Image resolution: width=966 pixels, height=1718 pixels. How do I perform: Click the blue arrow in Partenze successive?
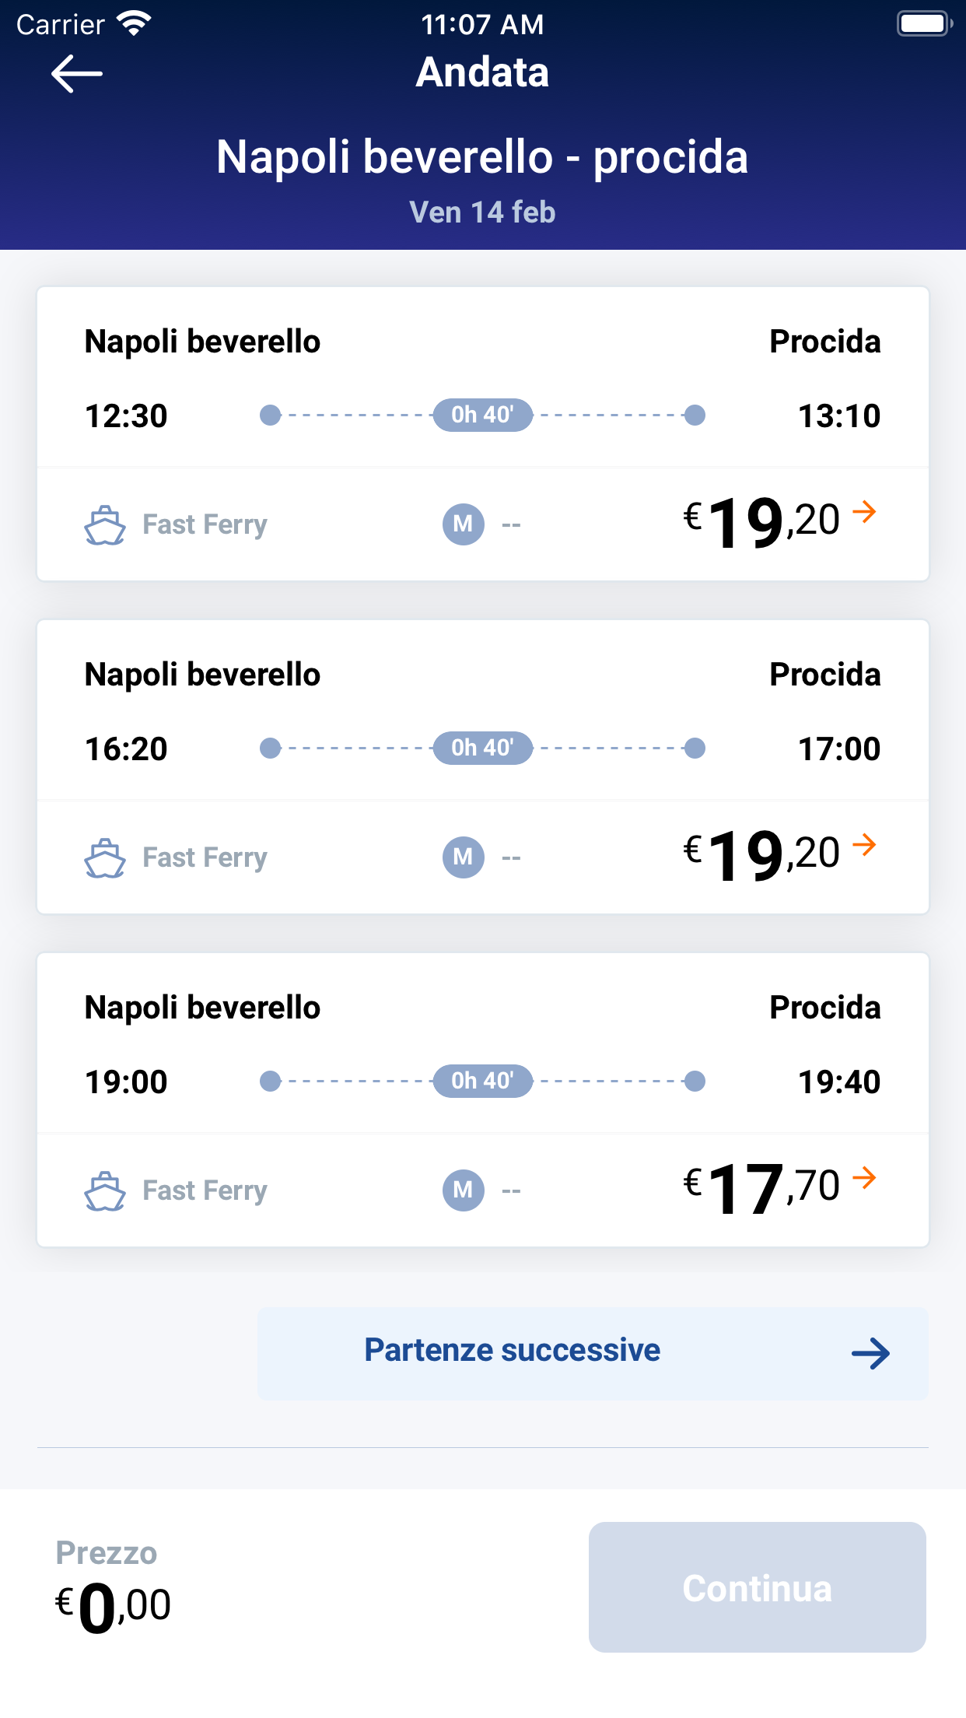[x=870, y=1354]
